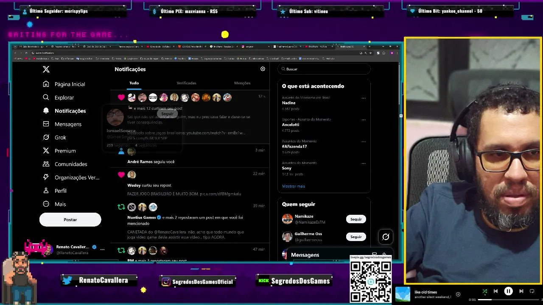This screenshot has width=543, height=305.
Task: Click repost icon of Nuntius Games notification
Action: coord(121,207)
